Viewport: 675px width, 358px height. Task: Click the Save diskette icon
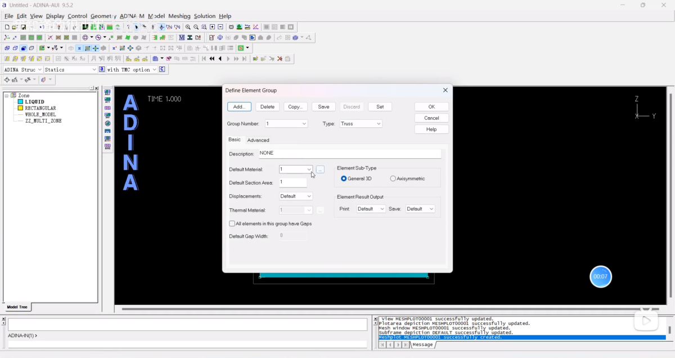[23, 27]
